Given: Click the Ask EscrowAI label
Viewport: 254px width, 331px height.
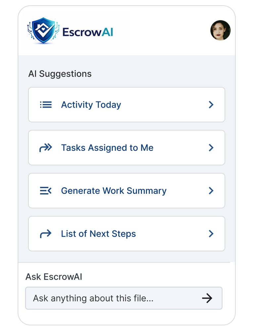Looking at the screenshot, I should pyautogui.click(x=54, y=277).
